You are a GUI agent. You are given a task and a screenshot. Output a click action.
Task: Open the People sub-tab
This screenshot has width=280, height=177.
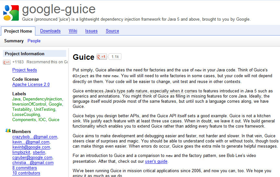pos(34,41)
